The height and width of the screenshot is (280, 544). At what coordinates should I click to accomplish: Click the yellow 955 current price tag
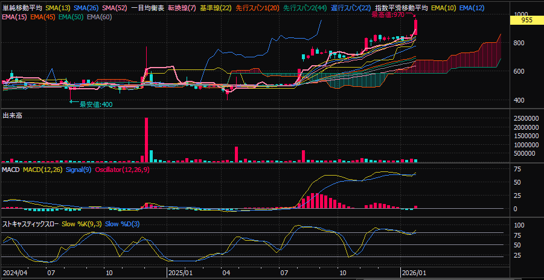526,20
